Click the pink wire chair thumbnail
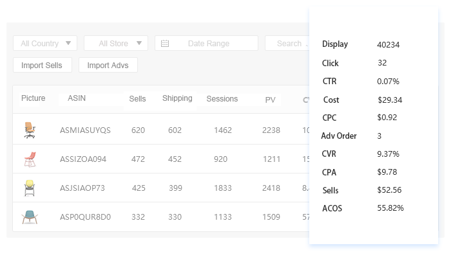 [x=29, y=159]
